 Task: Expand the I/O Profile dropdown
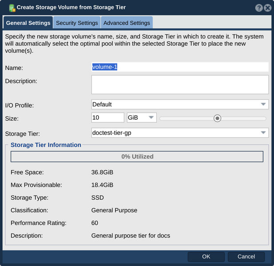(263, 104)
